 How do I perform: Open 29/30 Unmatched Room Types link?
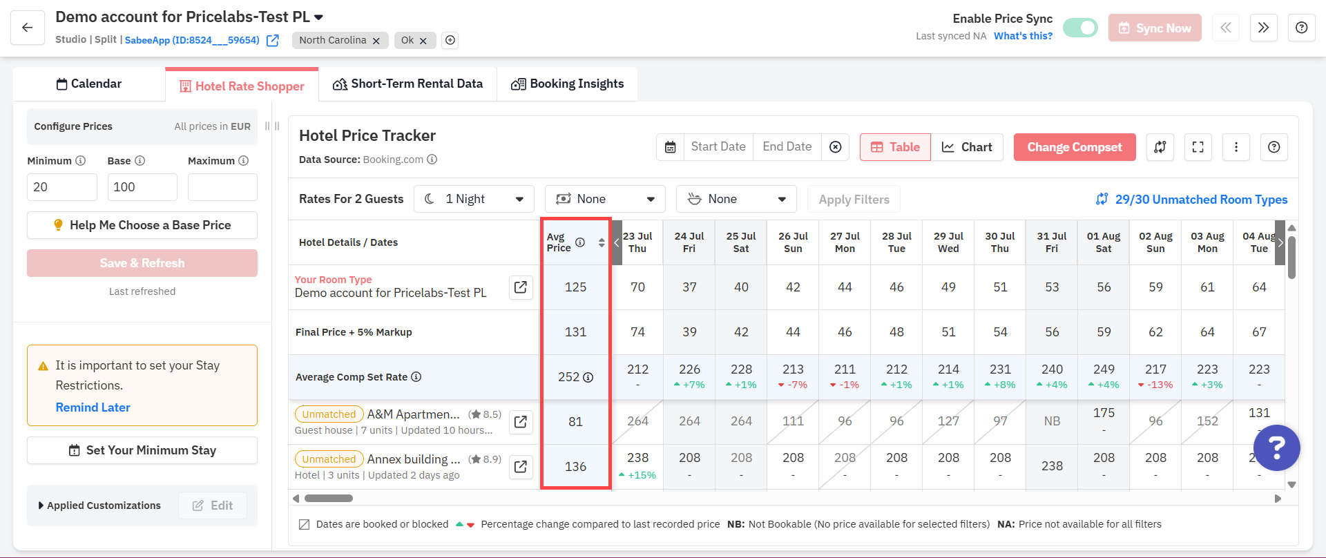pyautogui.click(x=1192, y=200)
